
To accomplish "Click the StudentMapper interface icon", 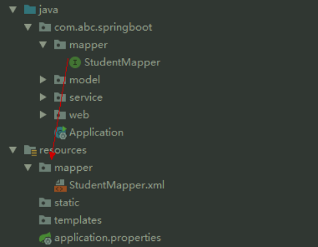I will [75, 62].
